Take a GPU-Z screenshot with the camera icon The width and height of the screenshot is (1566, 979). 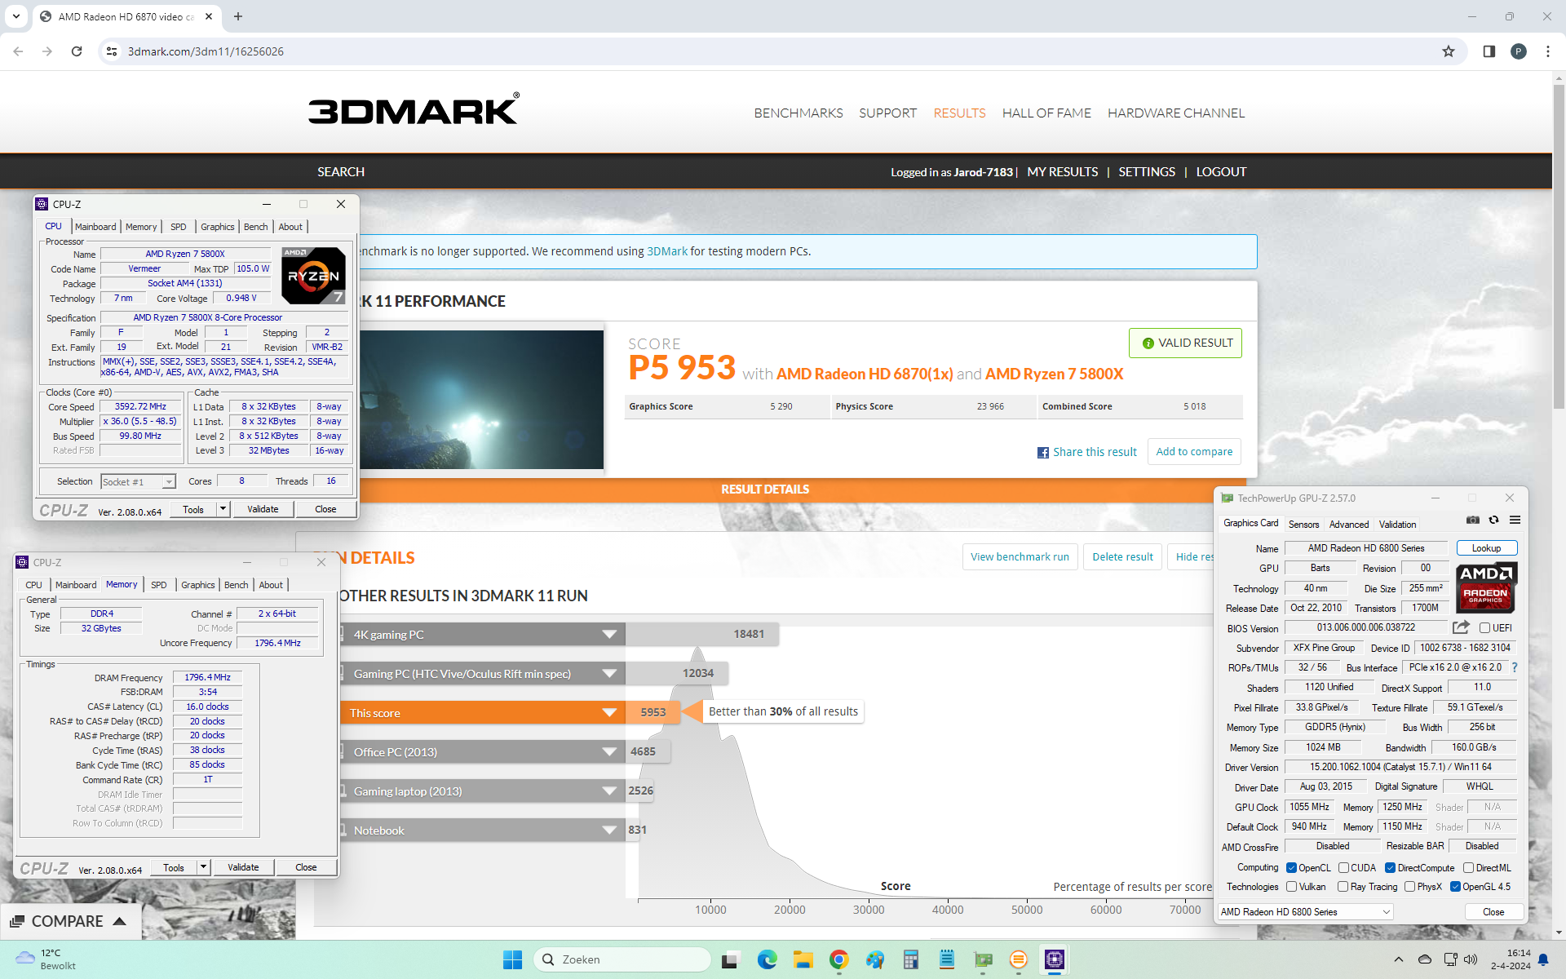[x=1473, y=521]
